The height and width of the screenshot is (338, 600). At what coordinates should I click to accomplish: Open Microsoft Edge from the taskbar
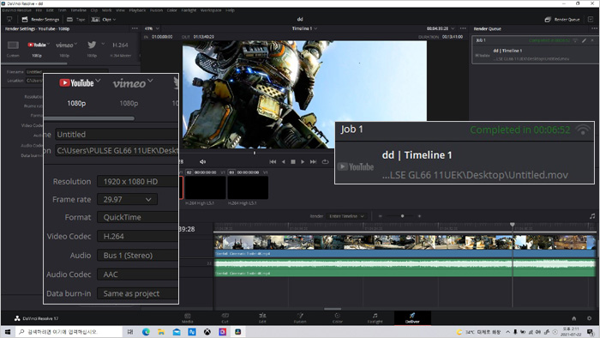click(x=146, y=332)
